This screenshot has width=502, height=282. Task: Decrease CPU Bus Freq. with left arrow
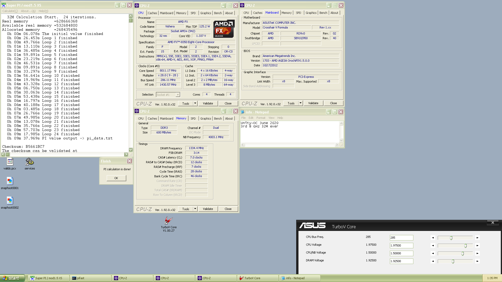coord(433,238)
